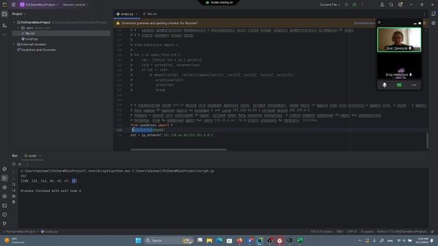Open IDE settings gear icon in title bar
Image resolution: width=438 pixels, height=246 pixels.
(400, 5)
